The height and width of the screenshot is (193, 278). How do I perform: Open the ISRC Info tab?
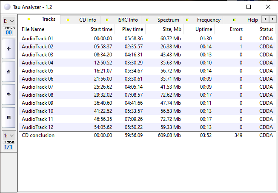coord(127,20)
